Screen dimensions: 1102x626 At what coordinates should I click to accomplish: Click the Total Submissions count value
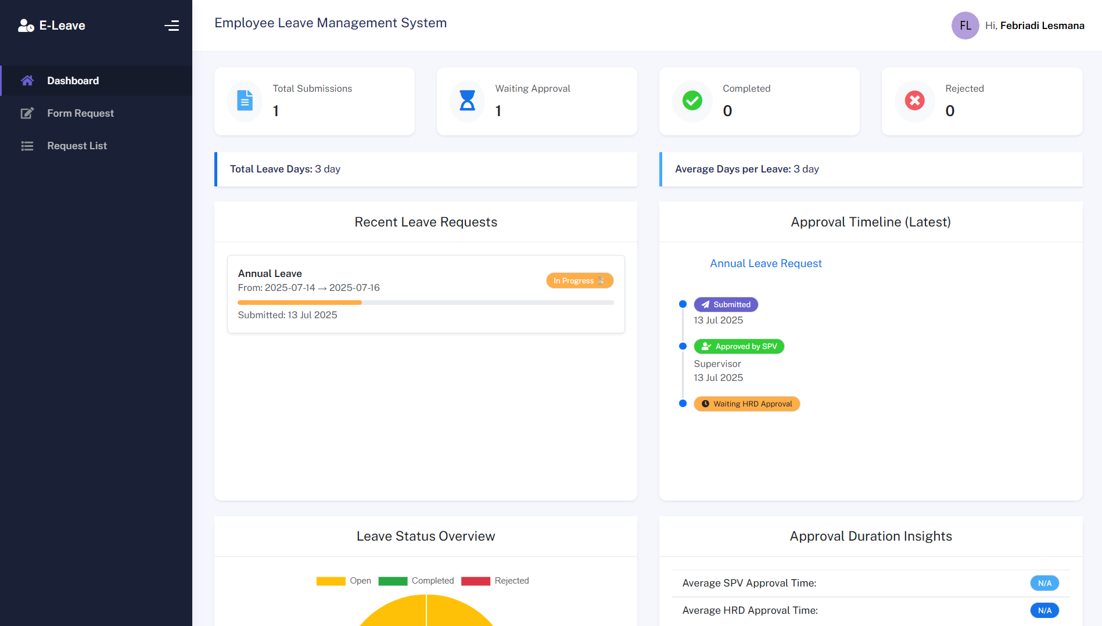pos(276,111)
